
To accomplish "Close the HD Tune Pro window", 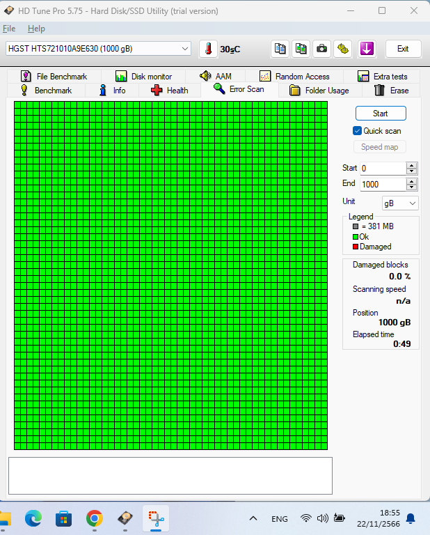I will pos(414,10).
